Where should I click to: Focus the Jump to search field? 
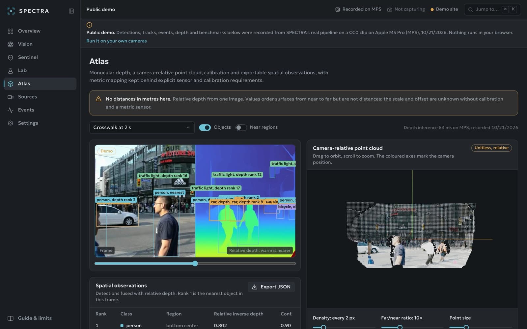click(492, 10)
